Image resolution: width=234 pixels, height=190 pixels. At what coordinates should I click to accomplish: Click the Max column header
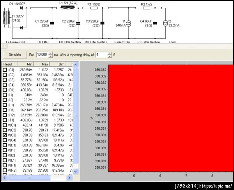click(42, 64)
